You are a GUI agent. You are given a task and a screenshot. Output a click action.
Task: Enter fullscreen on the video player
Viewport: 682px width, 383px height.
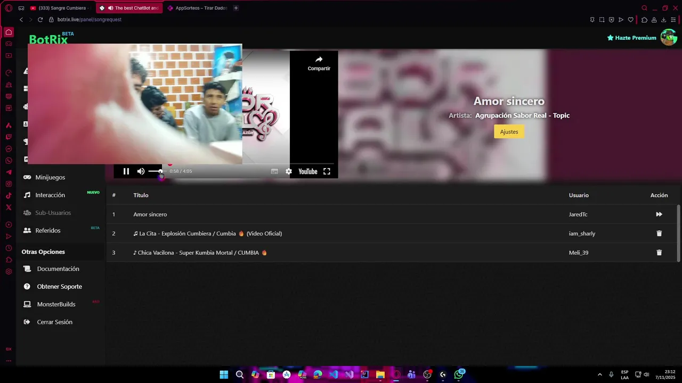click(327, 171)
